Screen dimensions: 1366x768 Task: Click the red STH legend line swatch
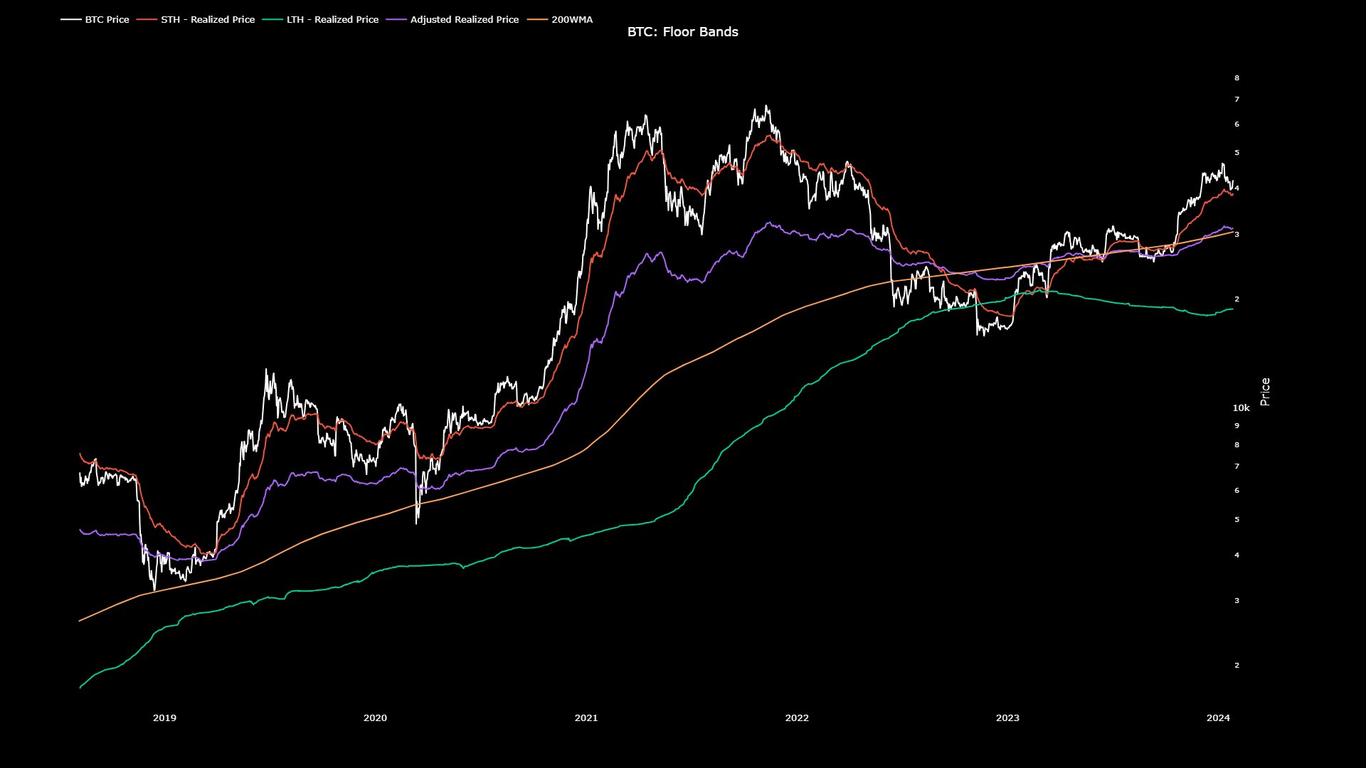(x=147, y=20)
